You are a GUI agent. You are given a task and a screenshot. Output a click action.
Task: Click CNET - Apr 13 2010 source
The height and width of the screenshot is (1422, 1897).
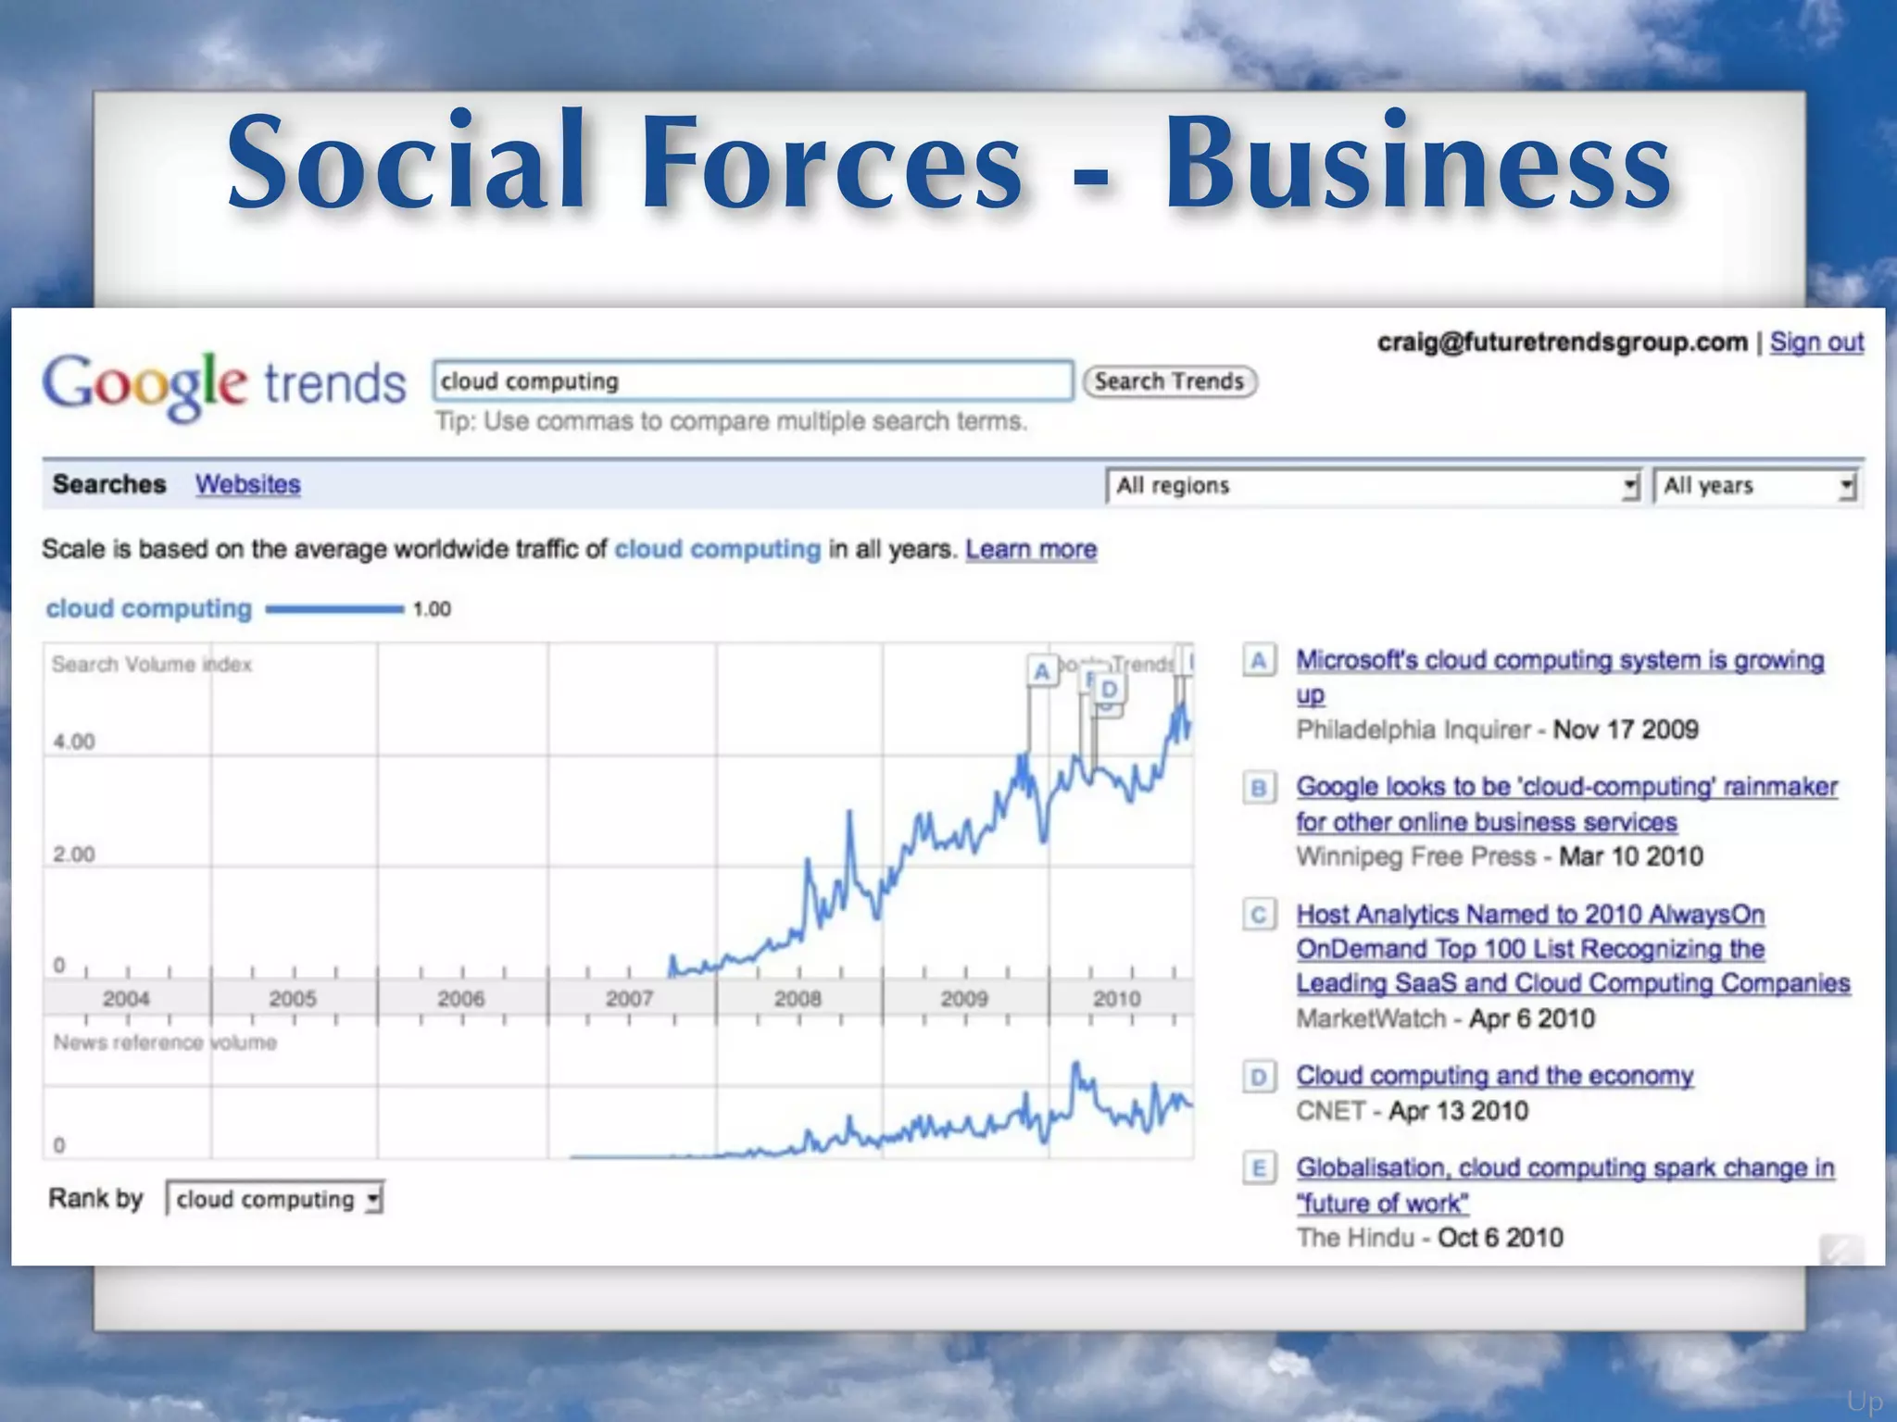(1412, 1110)
